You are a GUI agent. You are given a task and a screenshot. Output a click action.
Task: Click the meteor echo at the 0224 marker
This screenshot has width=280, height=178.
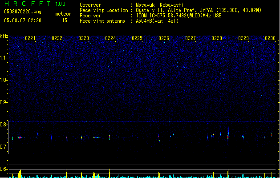[x=110, y=138]
